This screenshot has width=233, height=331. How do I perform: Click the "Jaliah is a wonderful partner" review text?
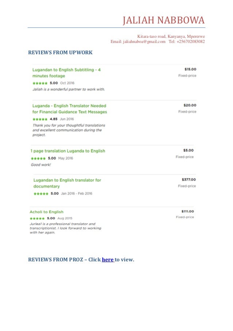(69, 89)
